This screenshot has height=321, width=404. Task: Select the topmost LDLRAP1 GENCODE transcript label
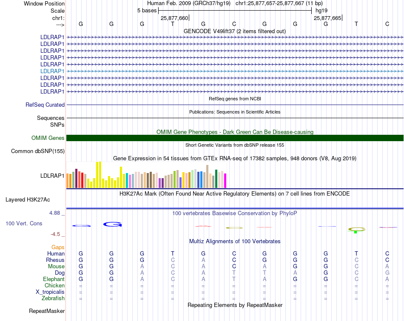coord(52,37)
